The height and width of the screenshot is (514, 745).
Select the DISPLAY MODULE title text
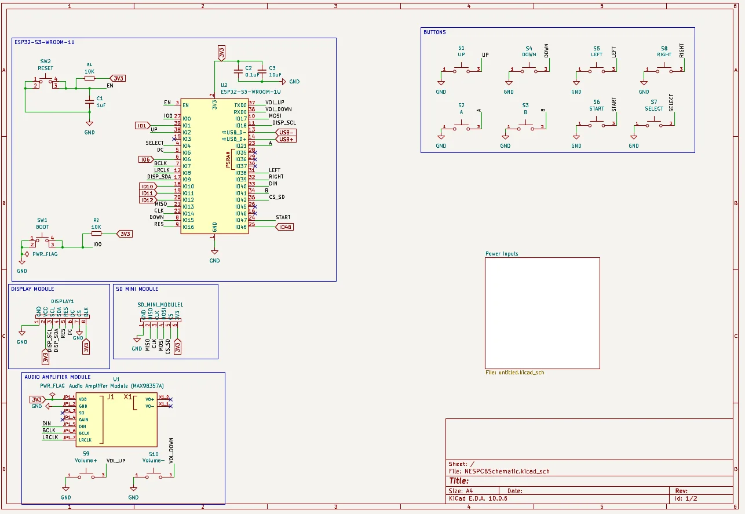32,289
